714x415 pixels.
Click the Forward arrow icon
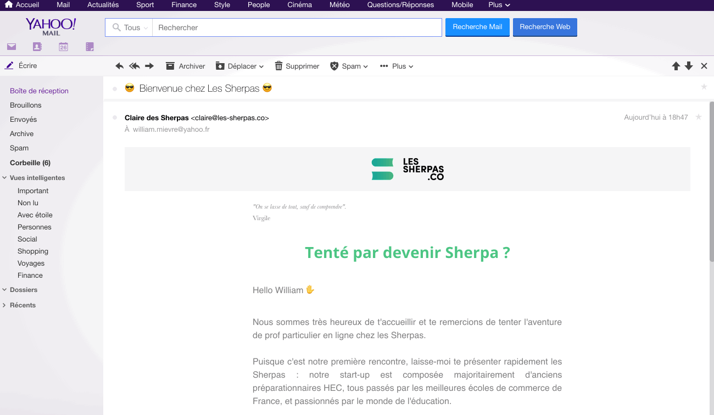(x=149, y=66)
